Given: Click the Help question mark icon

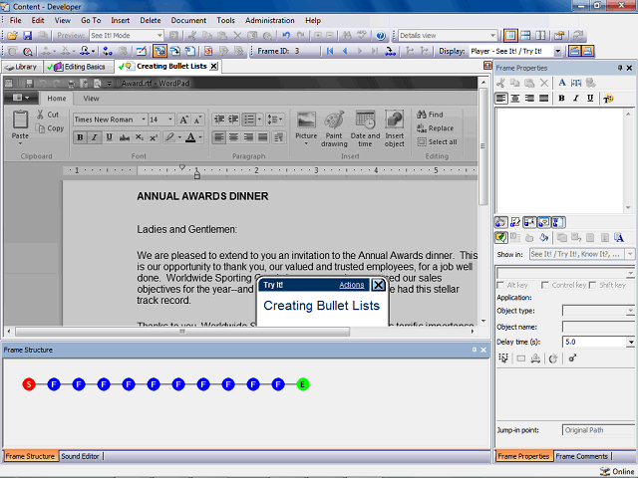Looking at the screenshot, I should (x=381, y=36).
